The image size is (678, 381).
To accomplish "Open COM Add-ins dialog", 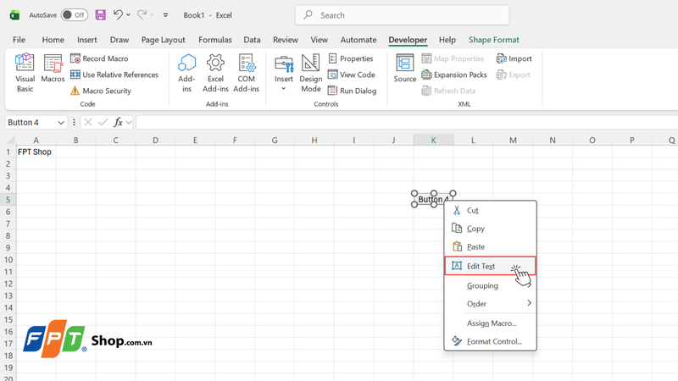I will [246, 73].
